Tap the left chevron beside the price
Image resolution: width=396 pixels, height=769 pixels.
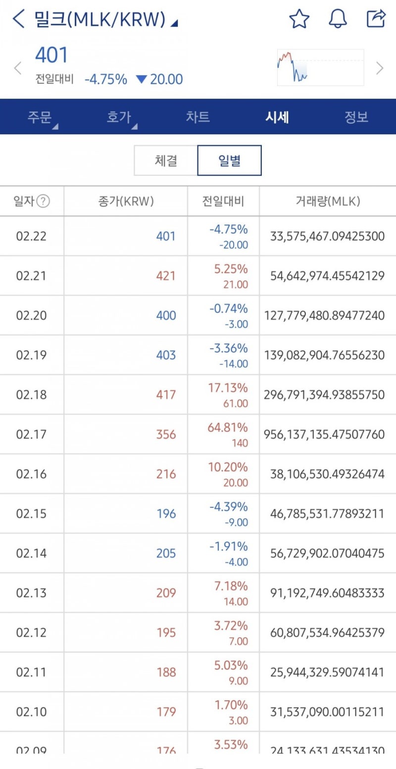pyautogui.click(x=17, y=68)
